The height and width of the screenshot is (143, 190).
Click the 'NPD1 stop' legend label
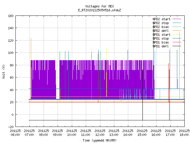161,38
